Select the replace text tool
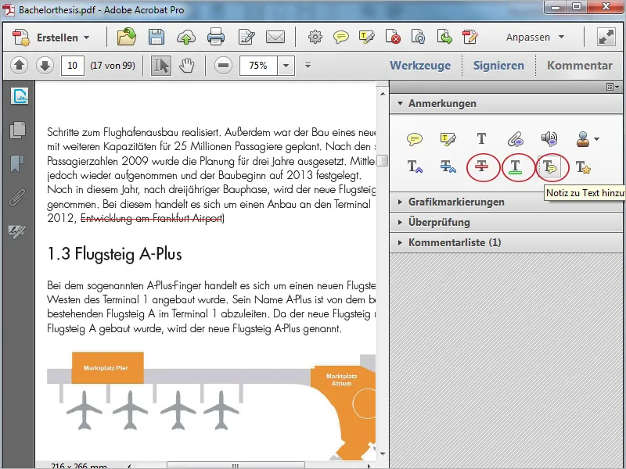The width and height of the screenshot is (626, 469). click(x=448, y=166)
